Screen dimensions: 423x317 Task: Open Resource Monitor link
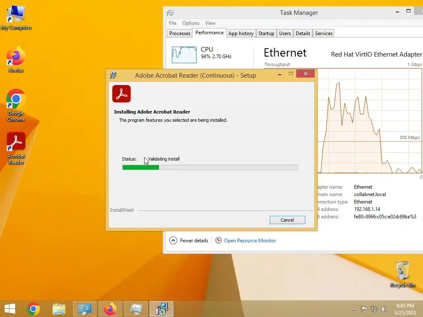point(250,241)
